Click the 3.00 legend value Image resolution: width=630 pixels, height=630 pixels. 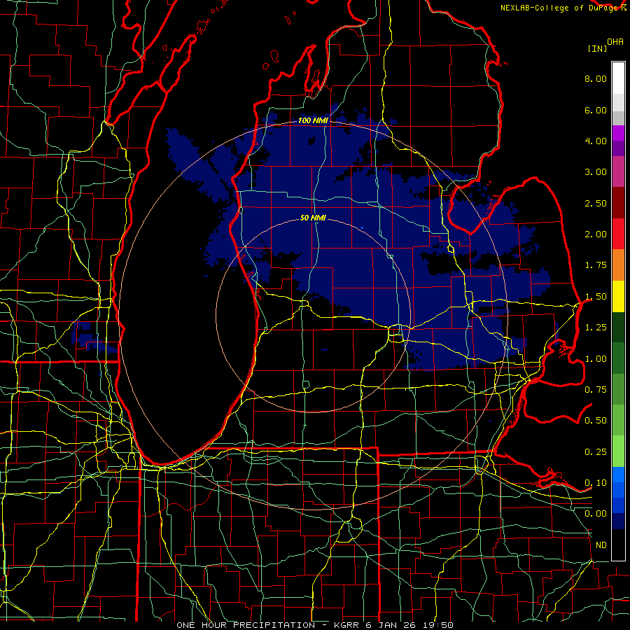coord(596,172)
